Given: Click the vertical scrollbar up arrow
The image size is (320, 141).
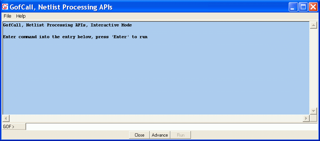Looking at the screenshot, I should [x=313, y=25].
